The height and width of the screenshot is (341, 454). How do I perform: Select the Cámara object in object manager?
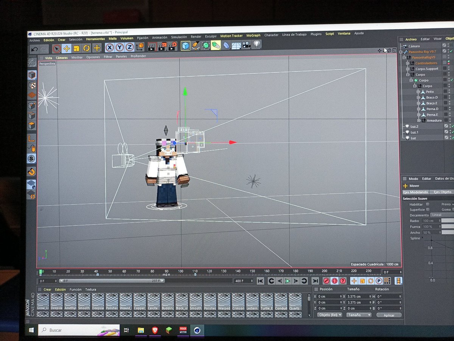pyautogui.click(x=414, y=46)
